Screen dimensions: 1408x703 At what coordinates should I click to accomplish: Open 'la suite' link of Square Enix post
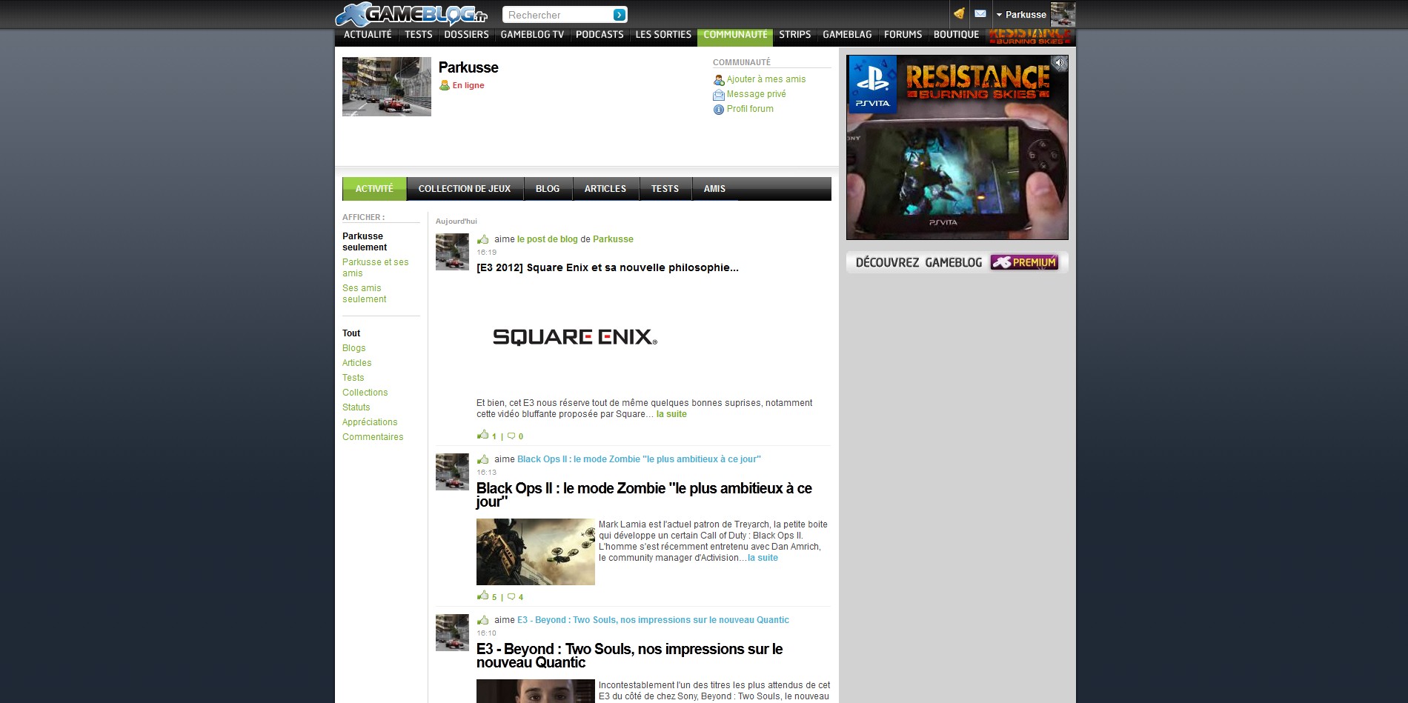point(671,414)
